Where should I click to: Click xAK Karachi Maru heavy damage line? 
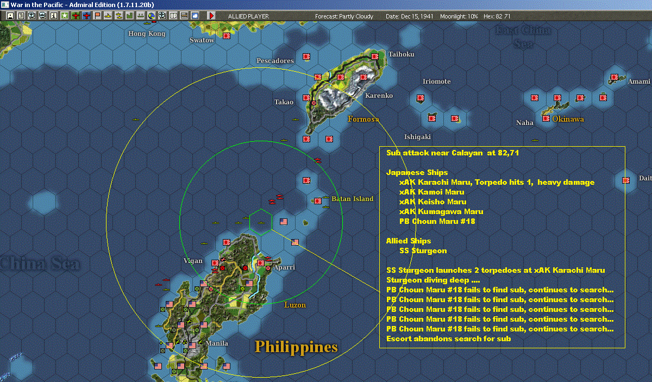pyautogui.click(x=497, y=183)
